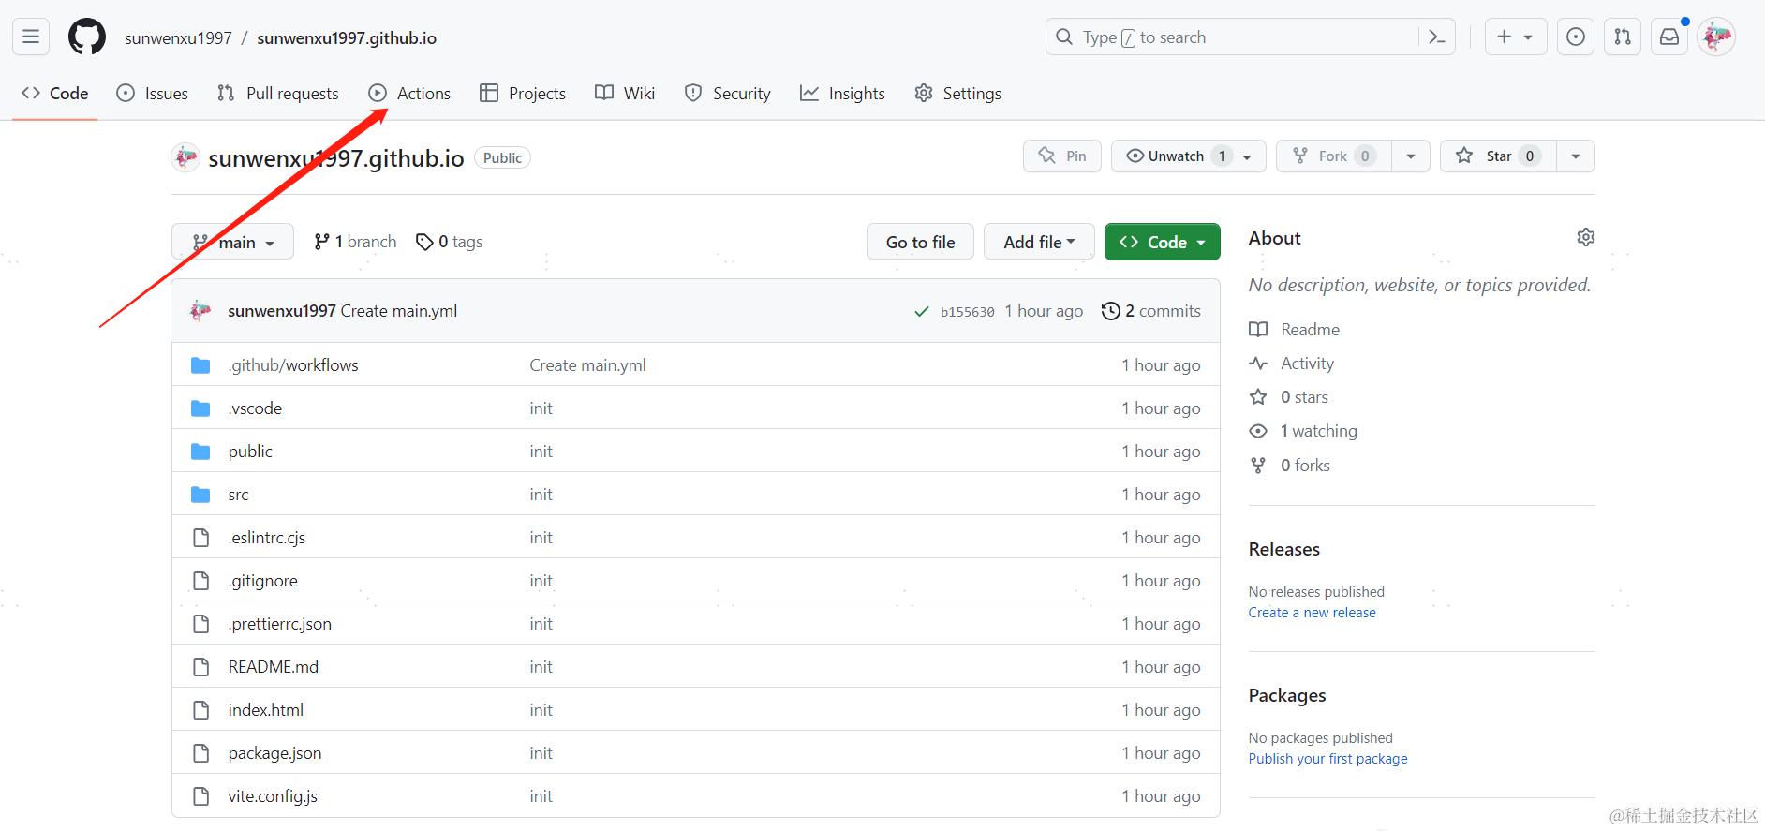Open the command palette icon
Viewport: 1765px width, 831px height.
pos(1436,37)
